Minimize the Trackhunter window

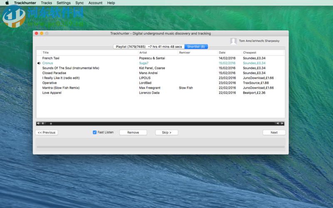[42, 33]
